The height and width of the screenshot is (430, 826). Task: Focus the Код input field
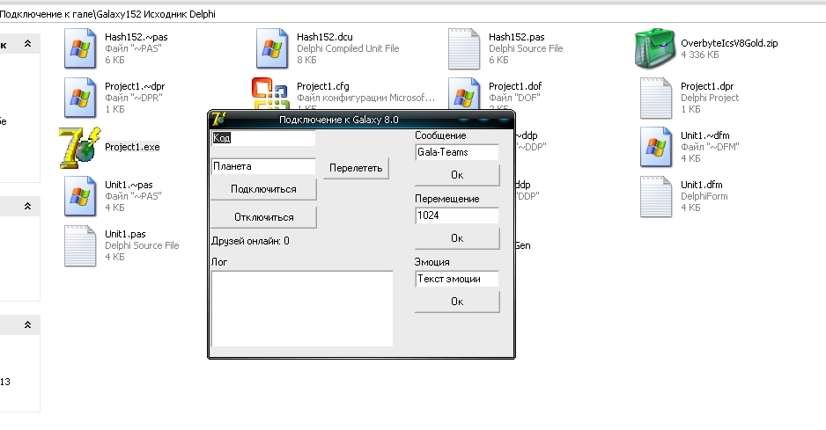[x=263, y=138]
